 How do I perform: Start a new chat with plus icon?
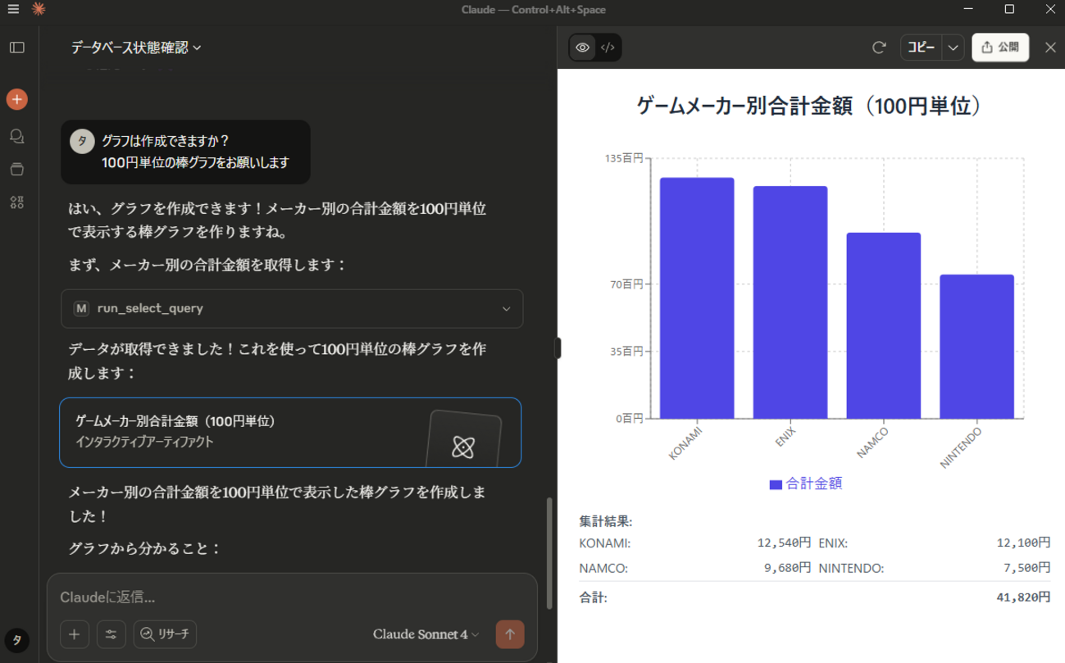coord(17,100)
